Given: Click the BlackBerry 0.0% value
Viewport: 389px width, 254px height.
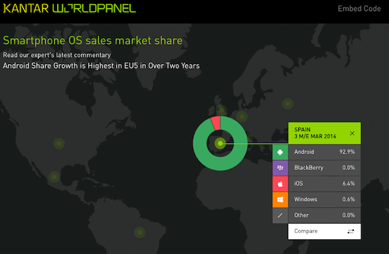Looking at the screenshot, I should [349, 168].
